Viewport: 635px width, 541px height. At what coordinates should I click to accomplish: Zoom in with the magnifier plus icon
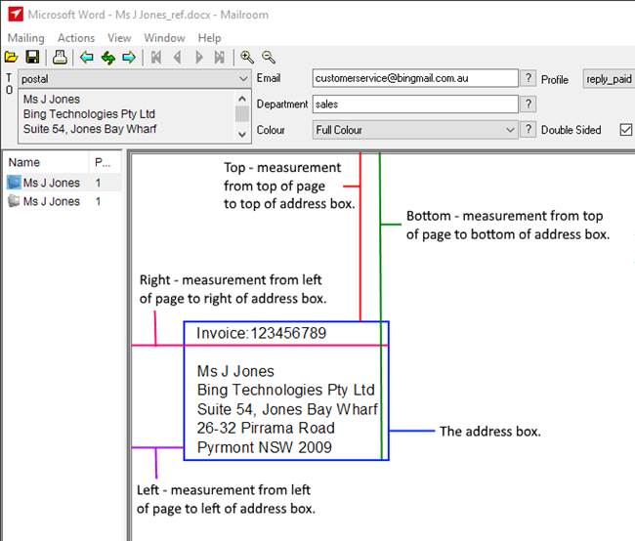(247, 58)
